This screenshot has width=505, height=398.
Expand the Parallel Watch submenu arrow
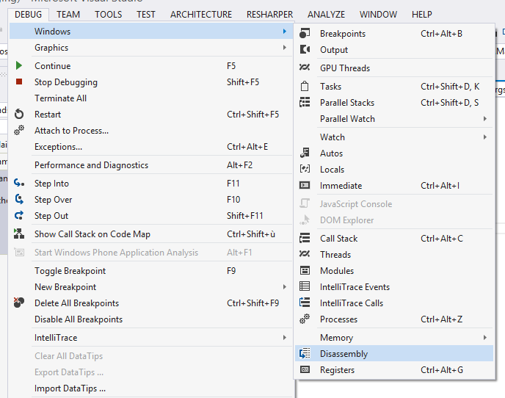485,119
